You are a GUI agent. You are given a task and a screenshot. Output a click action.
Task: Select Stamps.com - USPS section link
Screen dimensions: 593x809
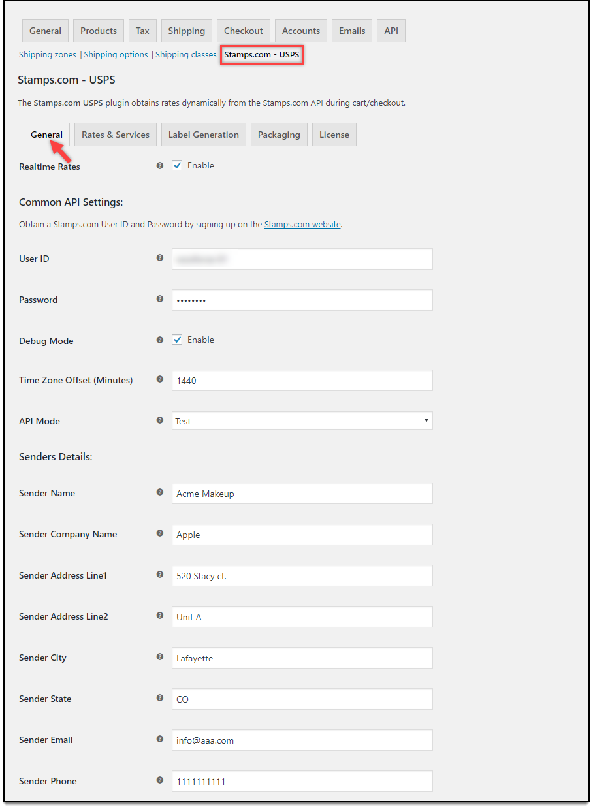click(x=262, y=55)
